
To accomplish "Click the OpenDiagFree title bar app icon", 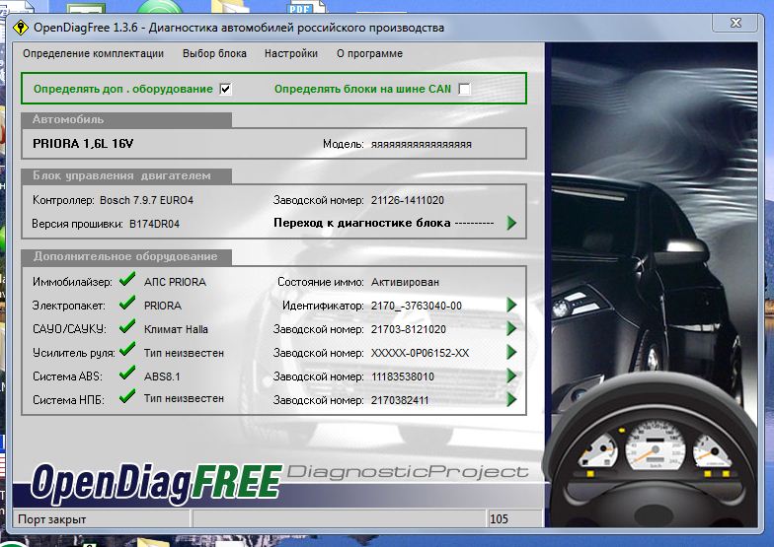I will pos(20,28).
